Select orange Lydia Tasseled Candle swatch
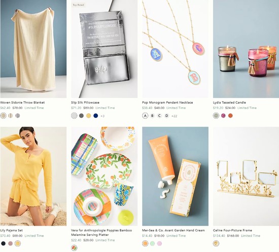 230,116
